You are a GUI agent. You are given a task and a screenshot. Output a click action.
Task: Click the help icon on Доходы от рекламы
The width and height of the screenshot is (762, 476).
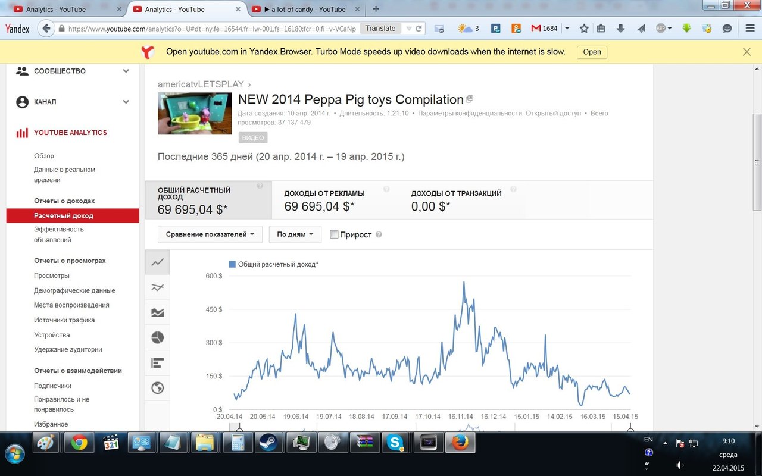[x=386, y=189]
